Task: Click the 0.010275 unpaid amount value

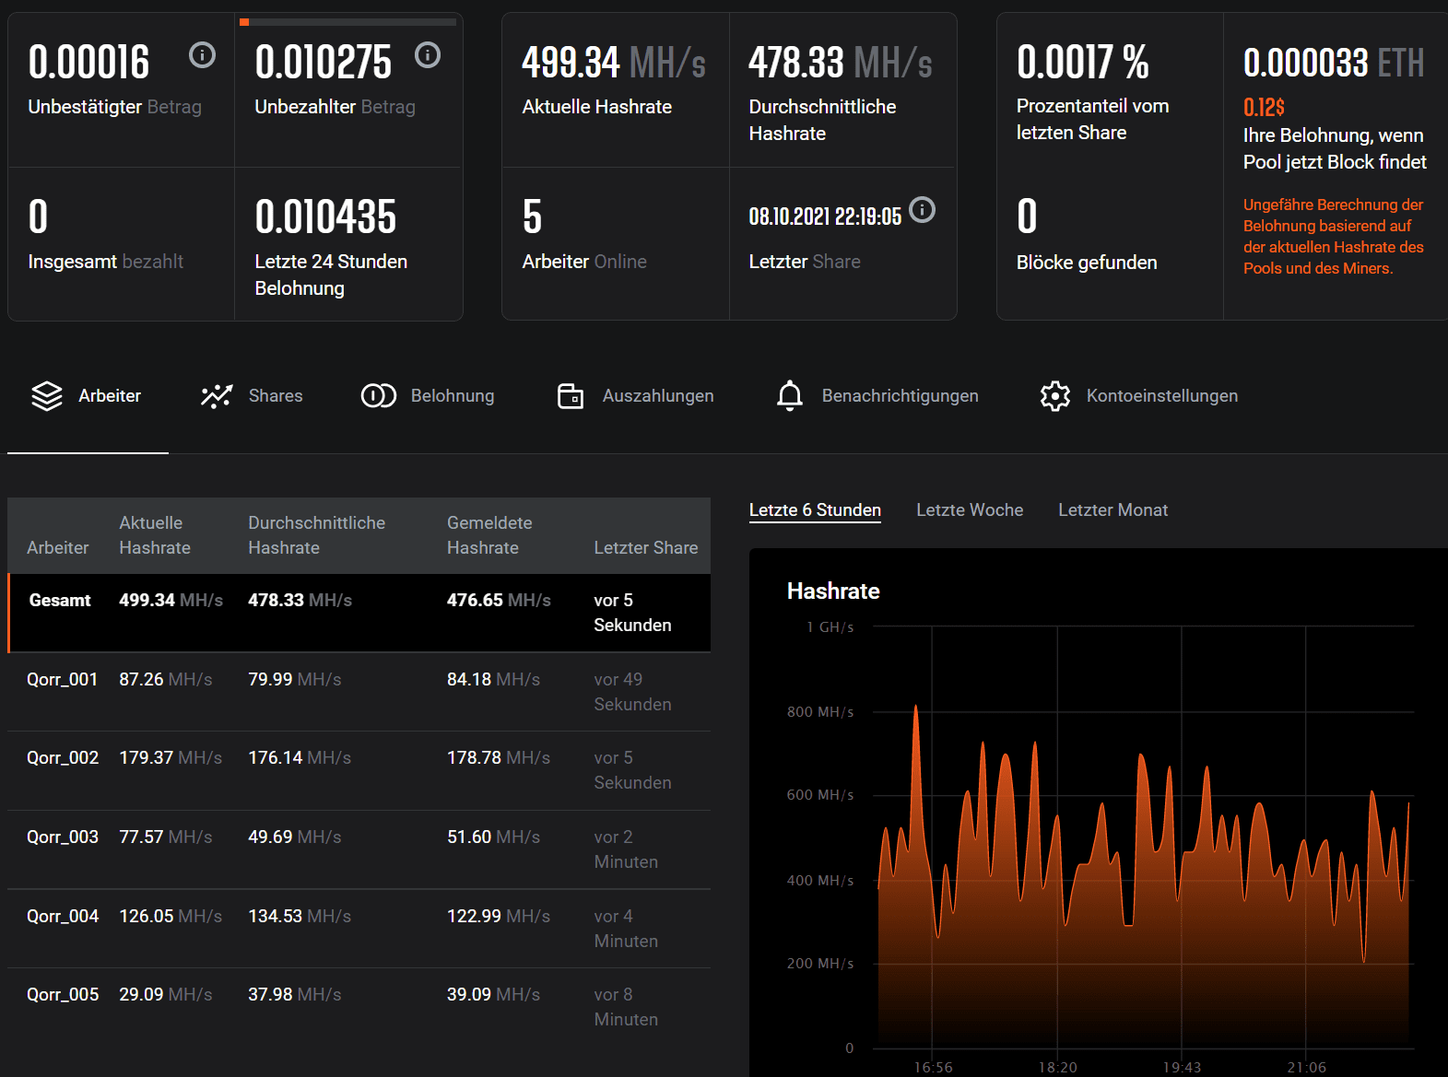Action: [324, 63]
